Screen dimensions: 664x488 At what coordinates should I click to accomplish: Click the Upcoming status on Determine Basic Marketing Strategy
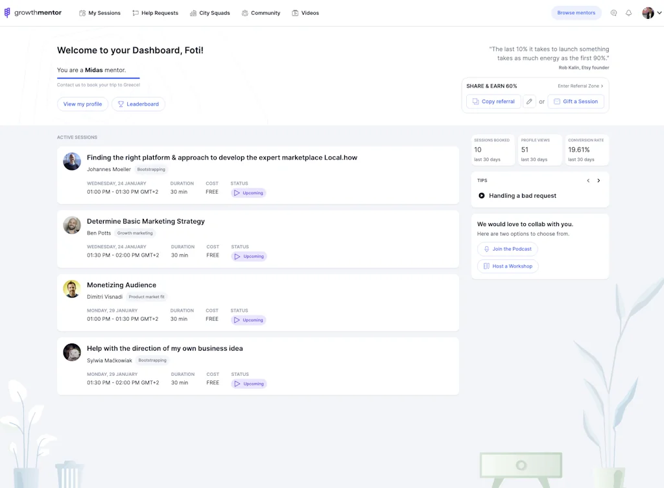(248, 256)
